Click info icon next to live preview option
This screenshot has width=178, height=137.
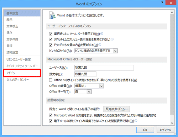pyautogui.click(x=112, y=39)
